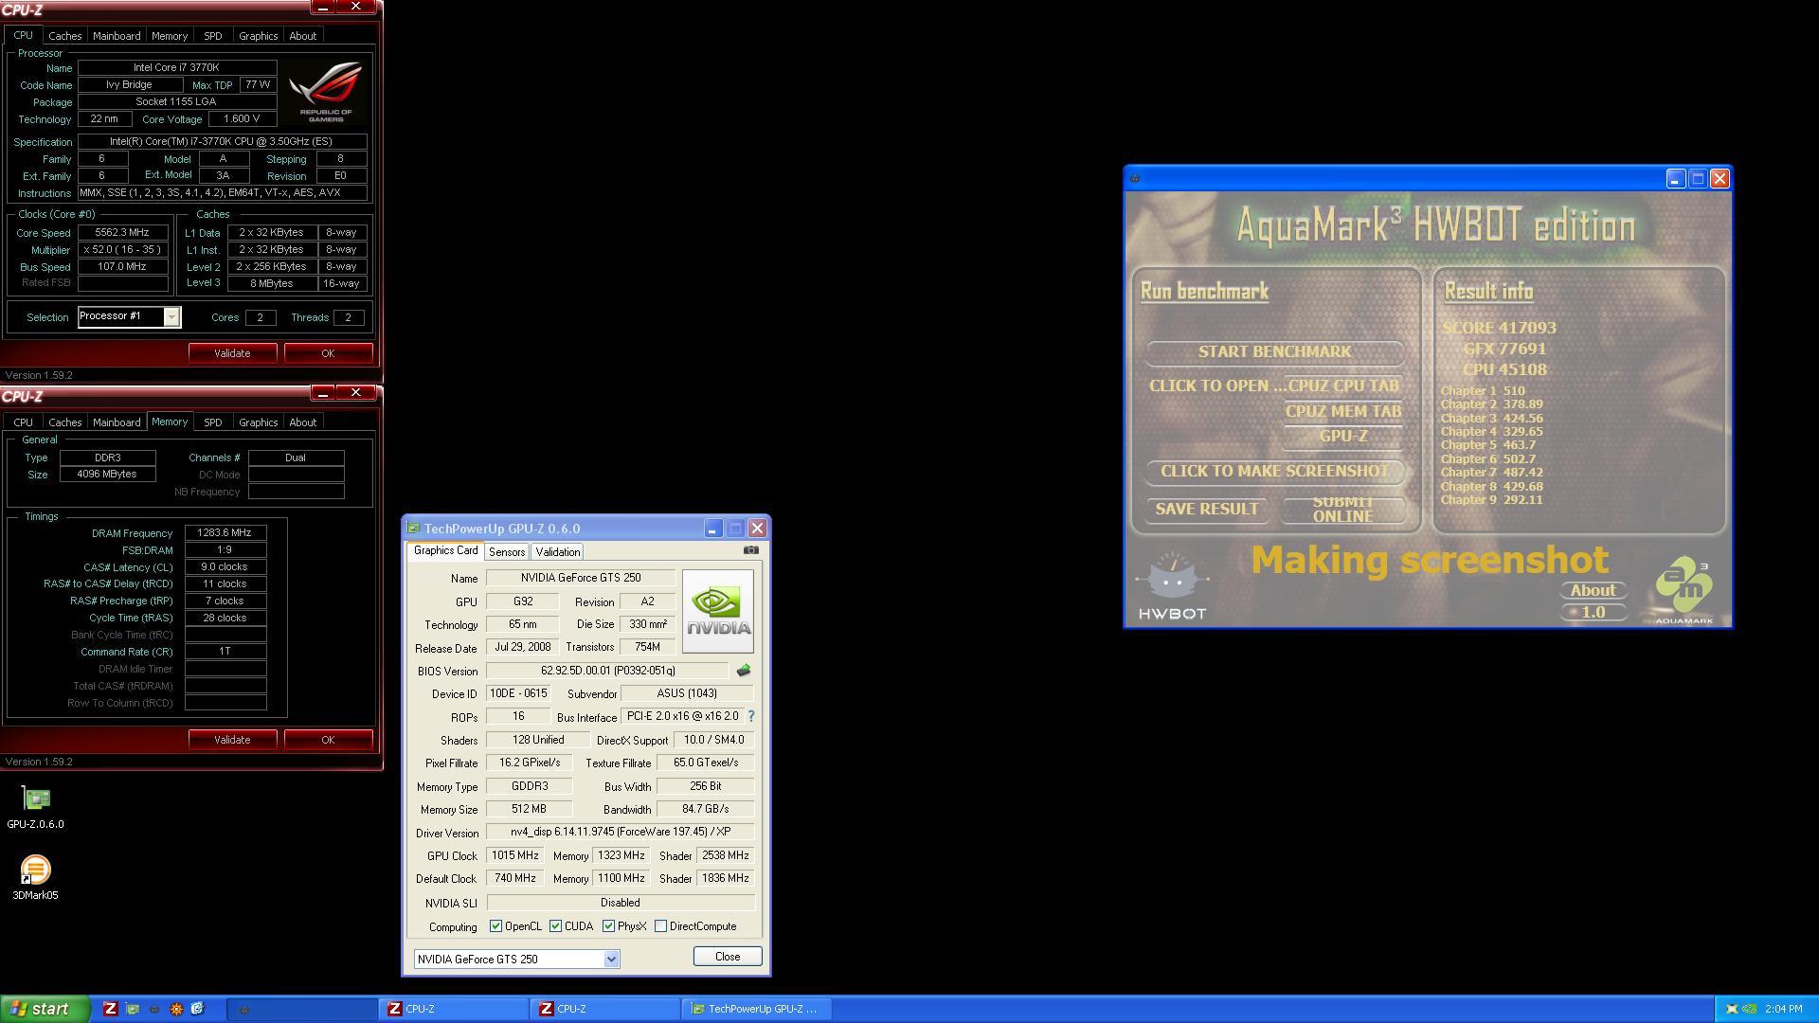The width and height of the screenshot is (1819, 1023).
Task: Click CPUZ MEM TAB in AquaMark
Action: point(1342,412)
